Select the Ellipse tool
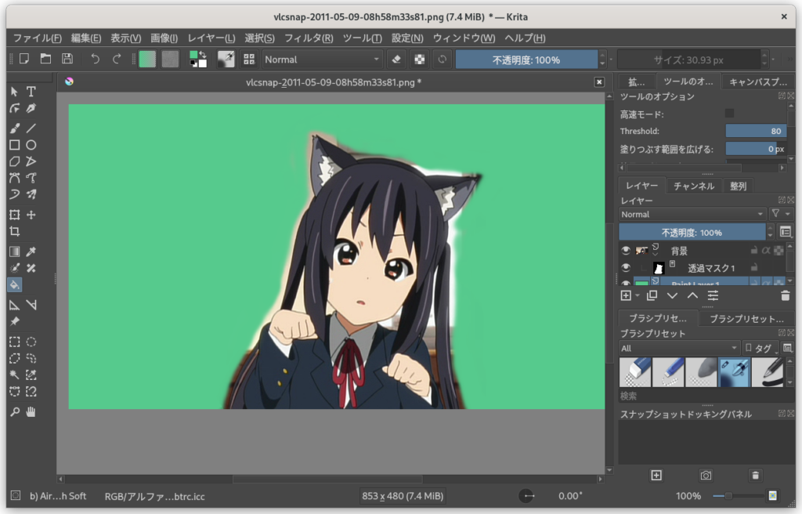Image resolution: width=802 pixels, height=514 pixels. [31, 145]
